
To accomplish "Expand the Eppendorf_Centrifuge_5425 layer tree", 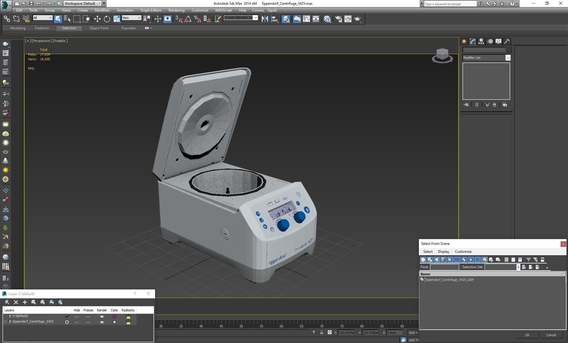I will [5, 322].
